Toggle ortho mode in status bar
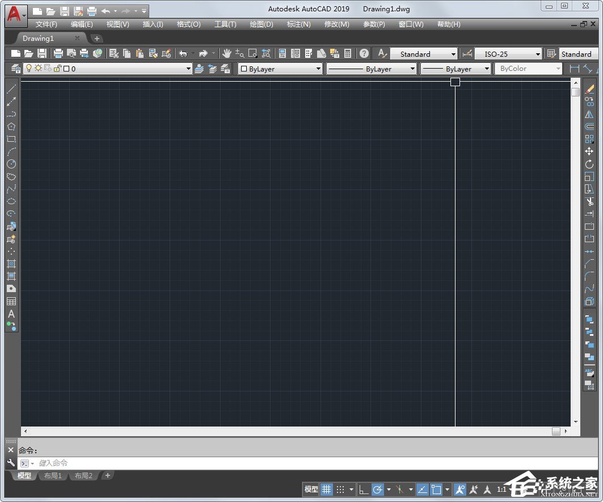Viewport: 603px width, 502px height. (x=364, y=489)
